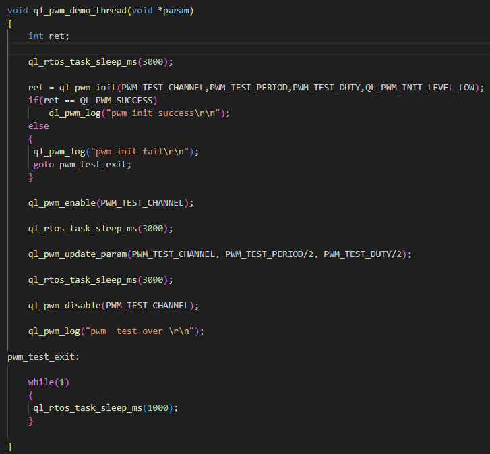490x454 pixels.
Task: Click the goto keyword
Action: [x=44, y=165]
